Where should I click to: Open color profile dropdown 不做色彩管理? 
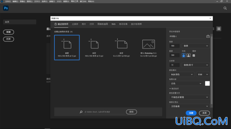[x=189, y=97]
